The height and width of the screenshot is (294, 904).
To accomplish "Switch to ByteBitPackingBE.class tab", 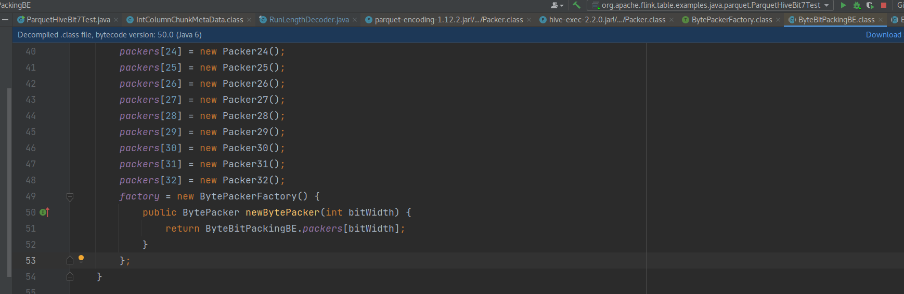I will [836, 20].
